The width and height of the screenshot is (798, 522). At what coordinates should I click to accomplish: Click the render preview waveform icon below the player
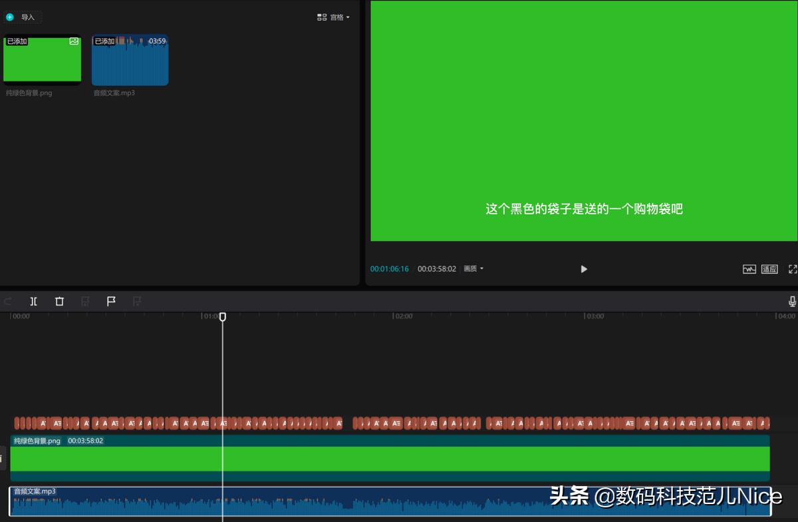click(749, 269)
